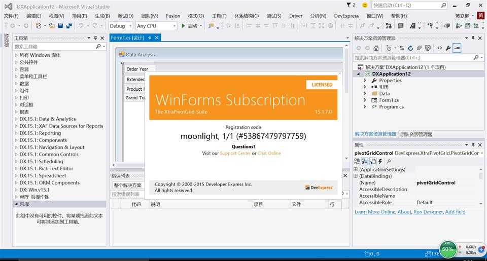Click the Run Designer link

tap(428, 212)
